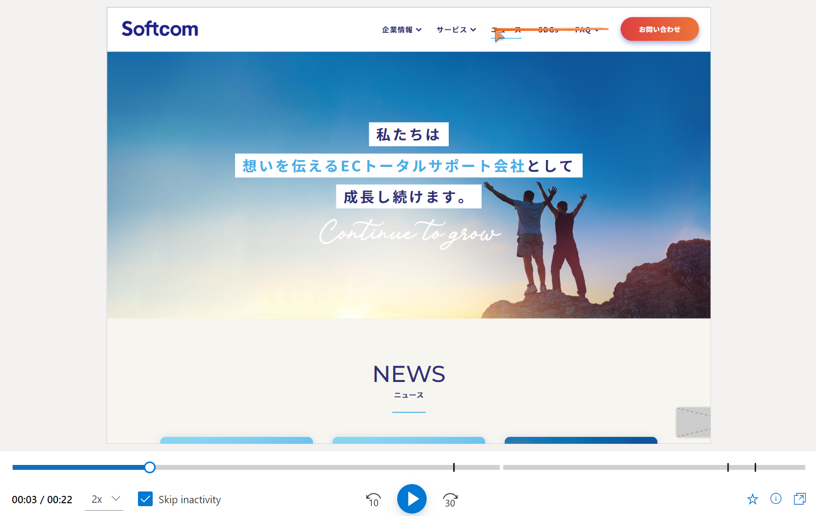Open the 2x playback speed dropdown
Image resolution: width=816 pixels, height=516 pixels.
tap(104, 499)
